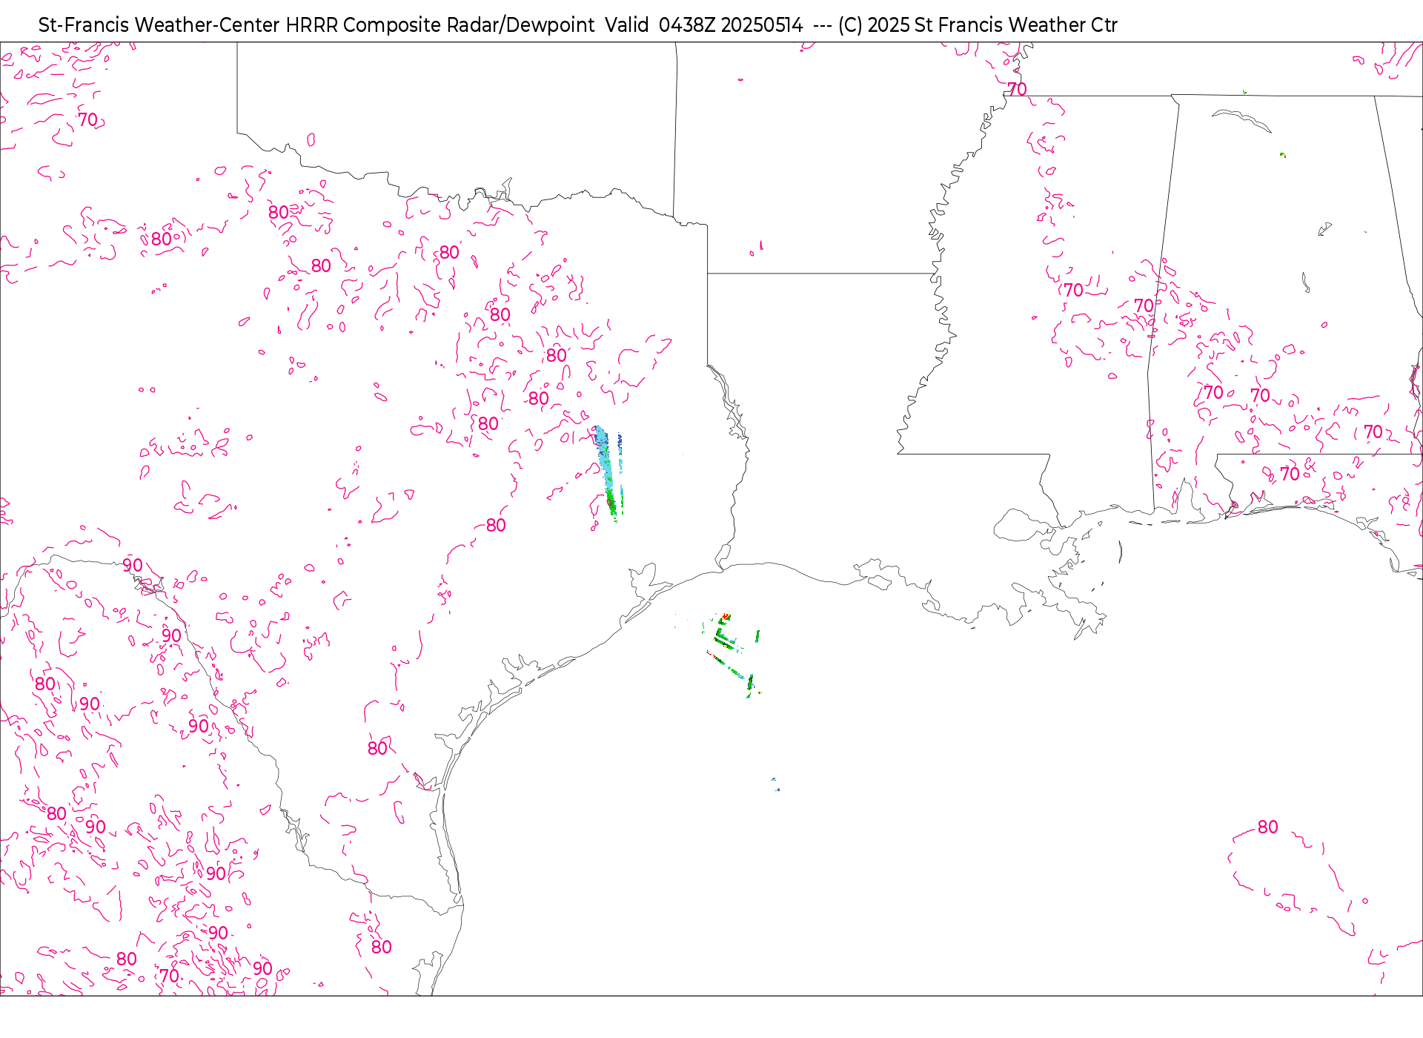This screenshot has width=1423, height=1038.
Task: Click the "HRRR Composite Radar/Dewpoint" title text
Action: 440,25
